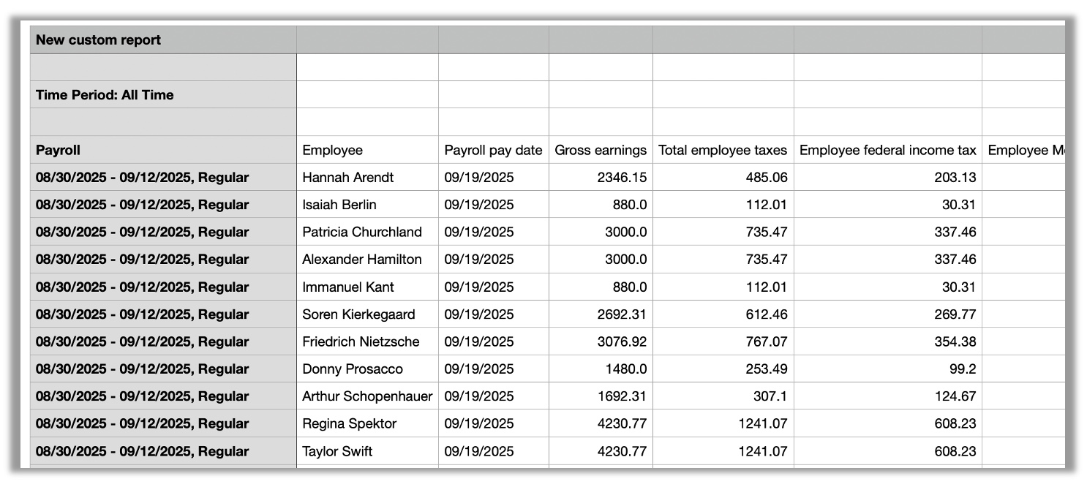Screen dimensions: 1087x487
Task: Click the 'Gross earnings' column header
Action: pos(601,150)
